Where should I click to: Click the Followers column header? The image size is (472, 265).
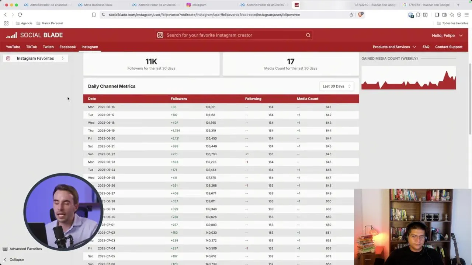pyautogui.click(x=179, y=99)
